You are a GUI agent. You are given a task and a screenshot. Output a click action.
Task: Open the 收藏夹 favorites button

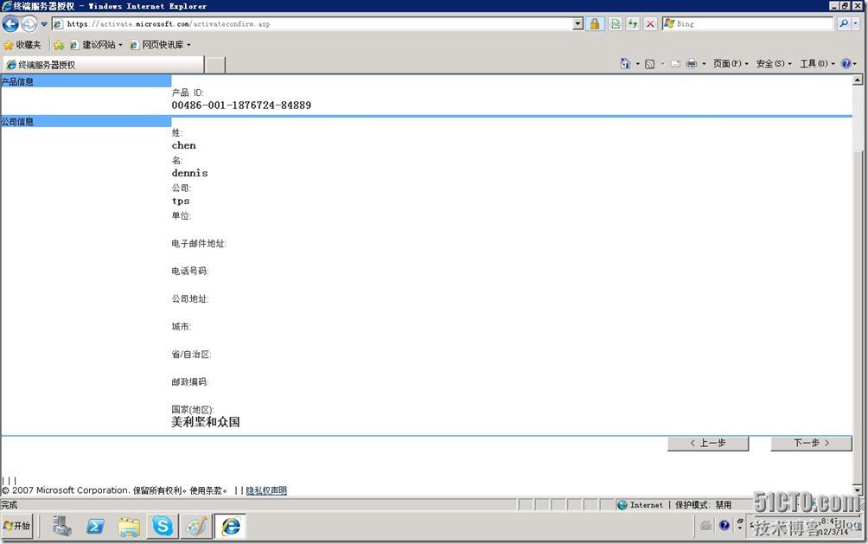[x=22, y=45]
